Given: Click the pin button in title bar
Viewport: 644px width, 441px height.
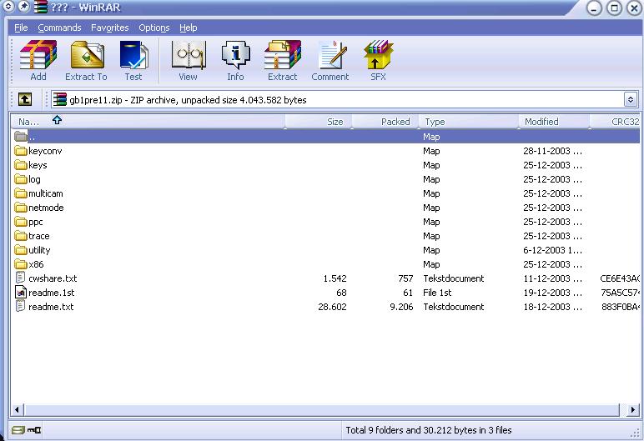Looking at the screenshot, I should (x=24, y=6).
